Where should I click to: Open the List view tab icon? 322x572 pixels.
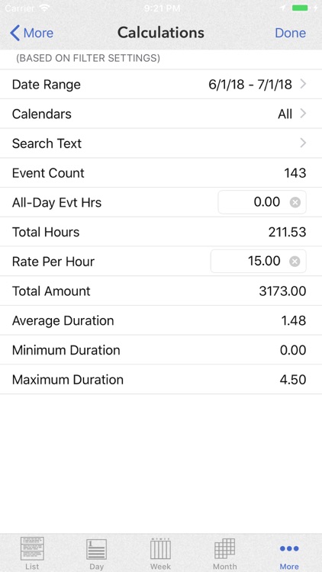coord(32,548)
